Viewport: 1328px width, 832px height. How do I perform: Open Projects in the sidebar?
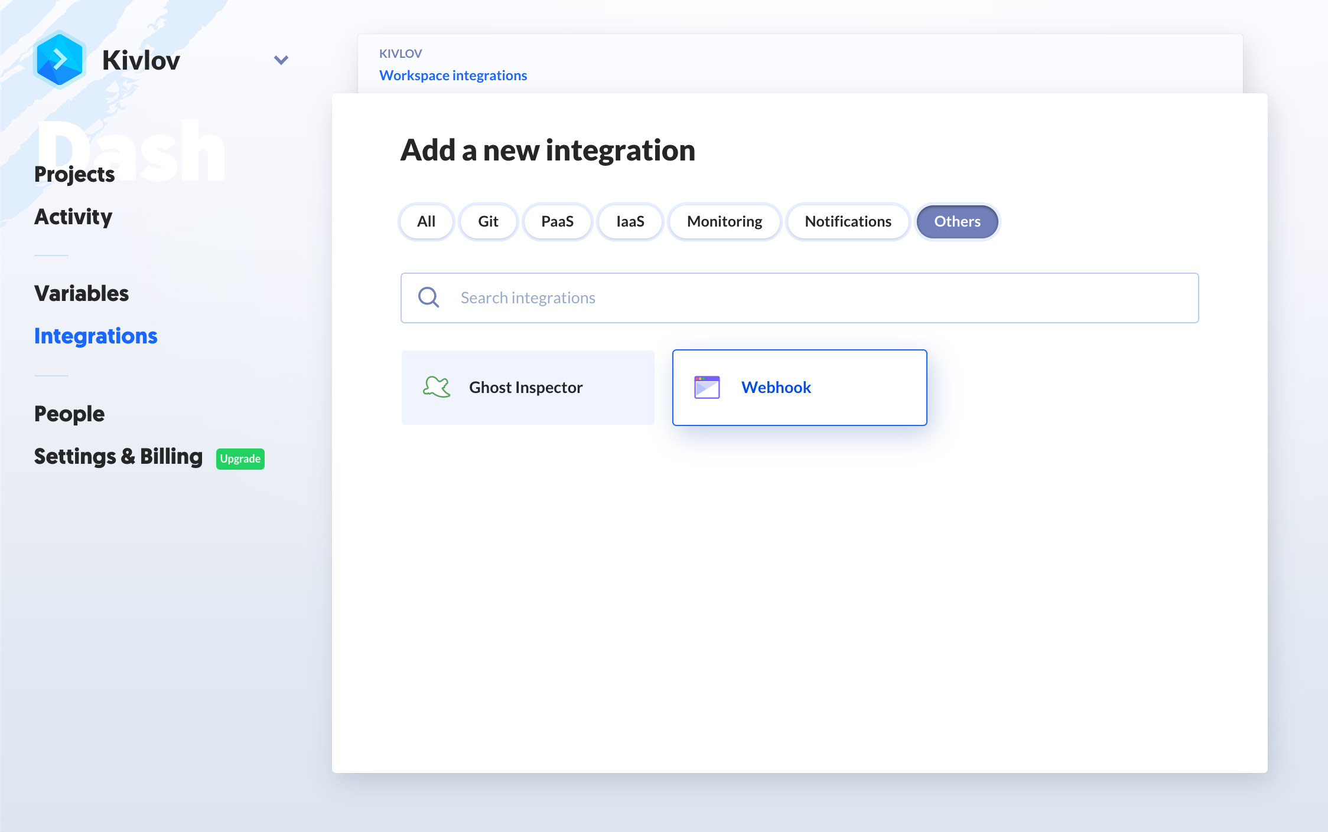pyautogui.click(x=74, y=174)
